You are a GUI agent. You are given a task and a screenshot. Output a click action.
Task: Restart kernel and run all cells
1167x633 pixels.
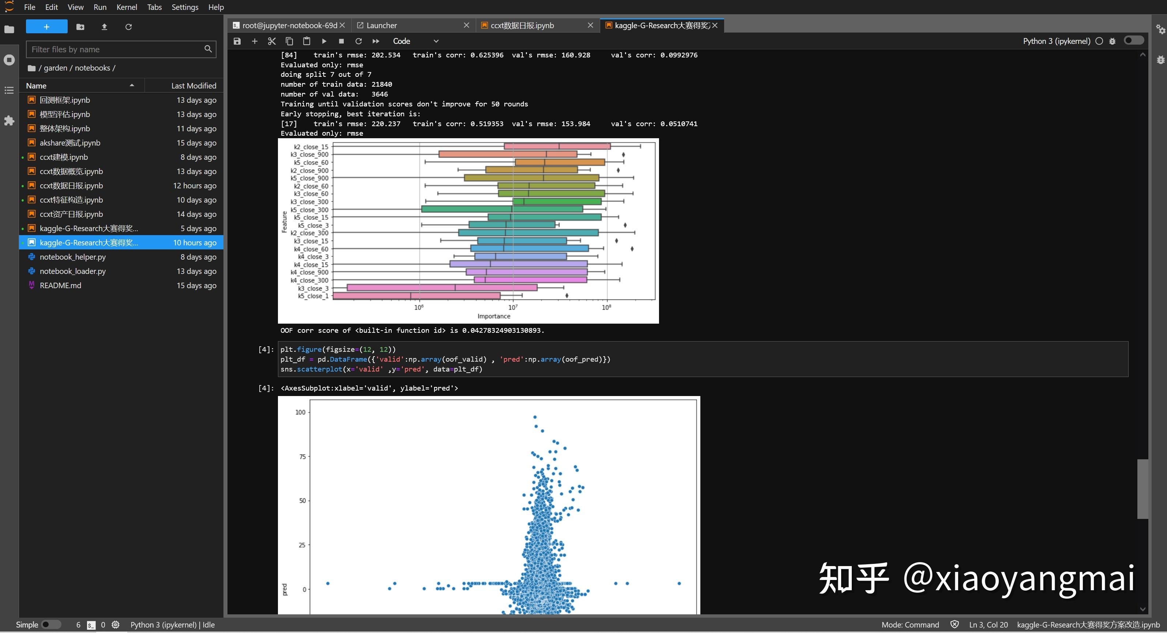(x=376, y=41)
